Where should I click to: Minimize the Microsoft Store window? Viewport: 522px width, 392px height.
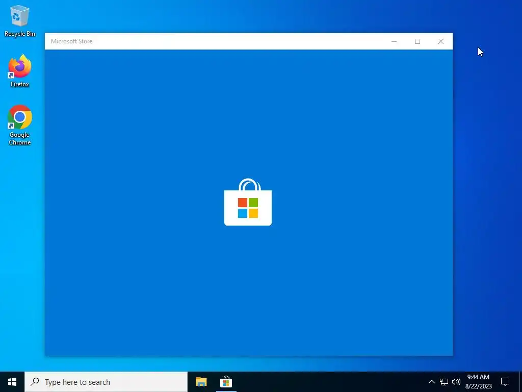pos(394,41)
